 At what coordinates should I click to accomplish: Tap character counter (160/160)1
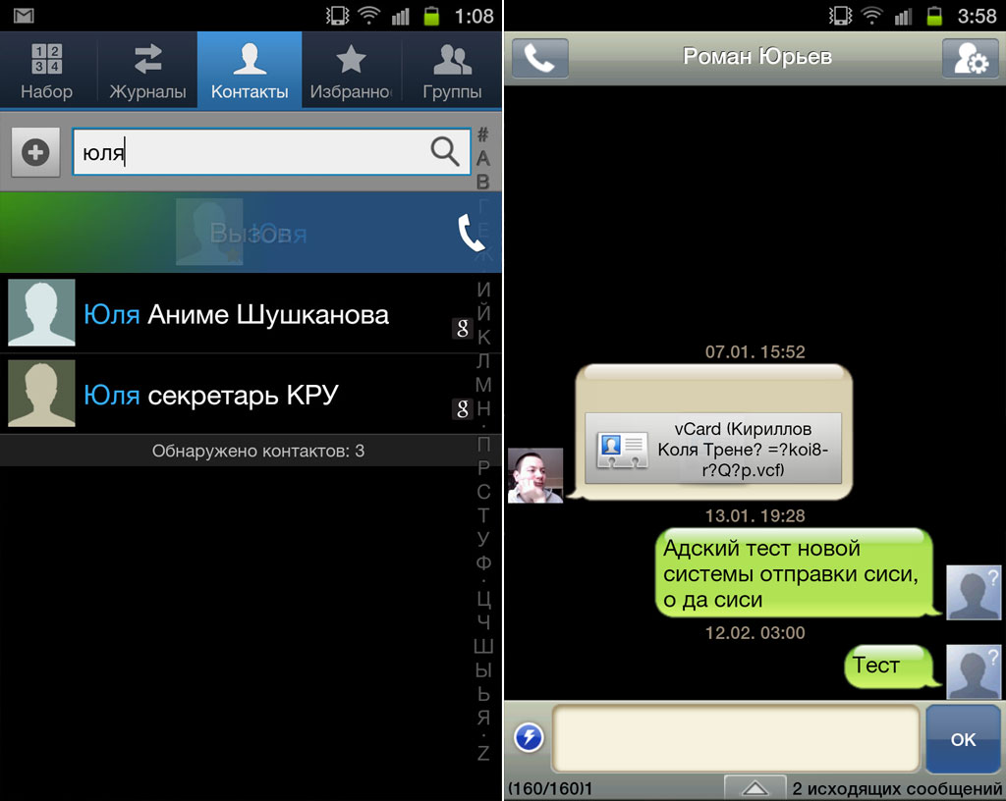(550, 789)
